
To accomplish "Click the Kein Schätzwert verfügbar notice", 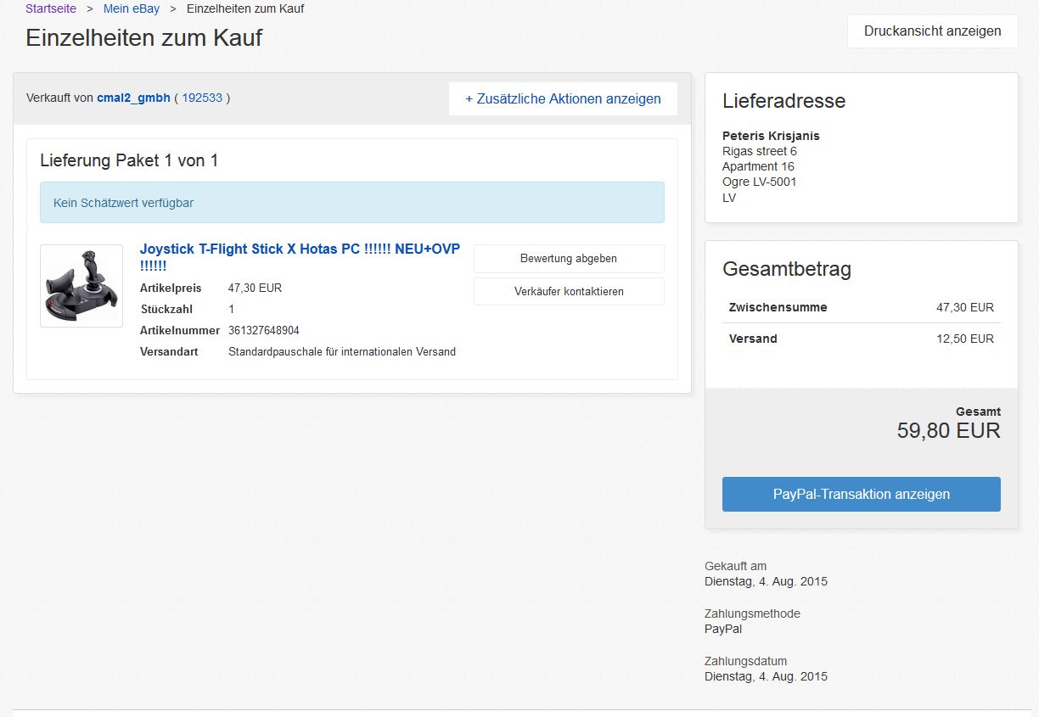I will pos(352,203).
